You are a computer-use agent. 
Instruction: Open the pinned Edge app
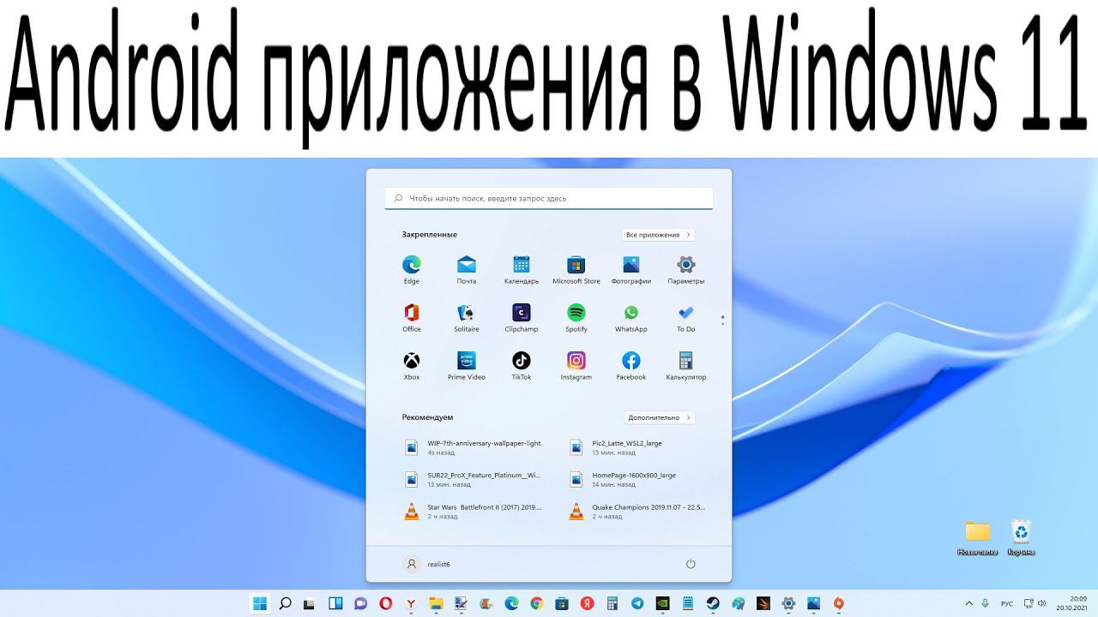tap(412, 269)
